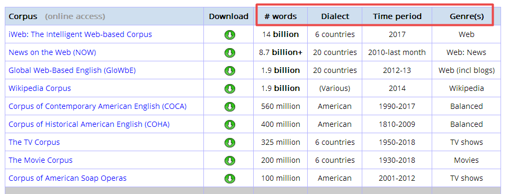Click the Wikipedia Corpus download icon

pos(229,88)
